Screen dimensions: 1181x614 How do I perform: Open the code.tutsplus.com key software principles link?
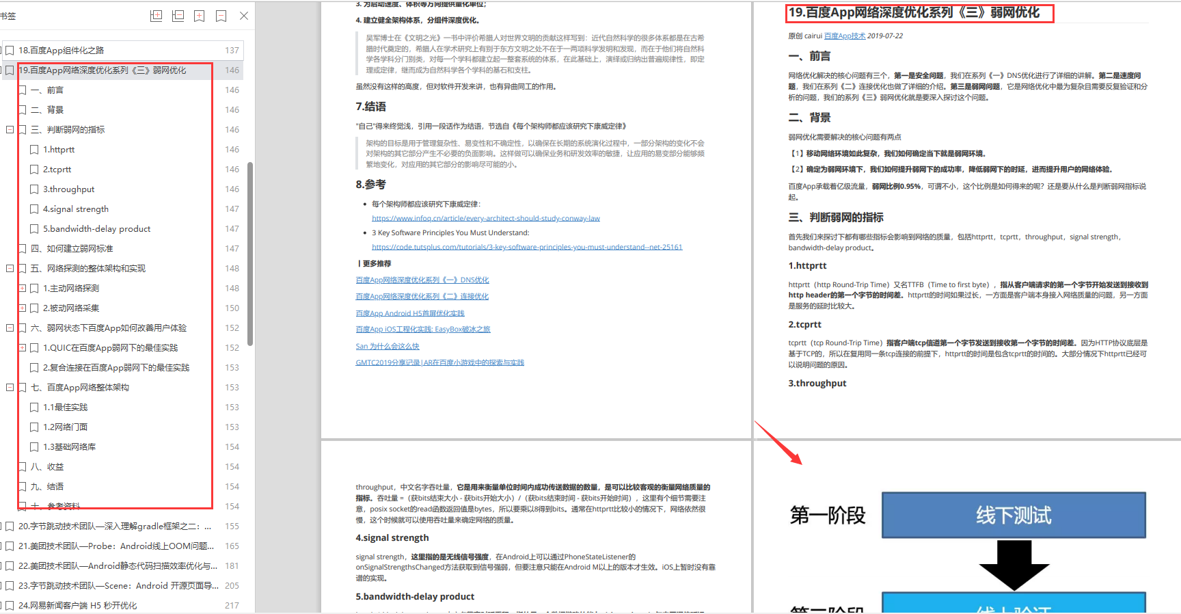tap(527, 248)
